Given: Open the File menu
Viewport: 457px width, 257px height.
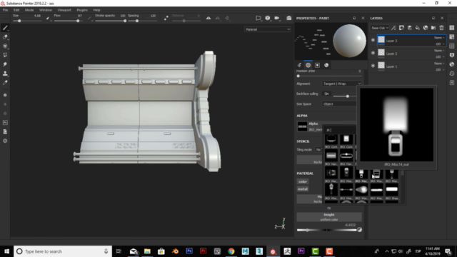Looking at the screenshot, I should point(5,10).
